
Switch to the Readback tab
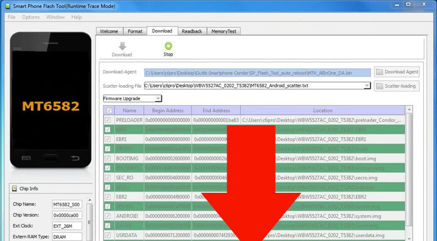192,31
